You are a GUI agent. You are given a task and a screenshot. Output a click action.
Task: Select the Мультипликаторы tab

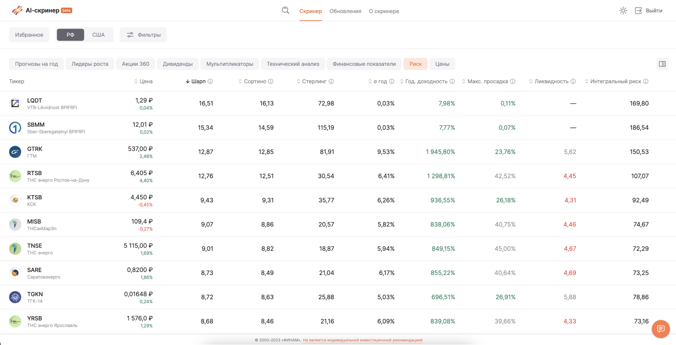tap(230, 64)
